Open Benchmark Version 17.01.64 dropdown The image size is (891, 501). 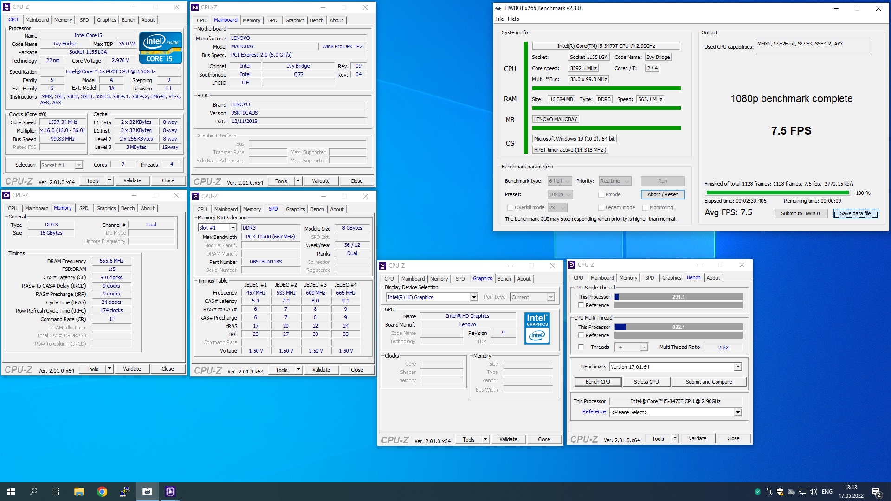675,367
